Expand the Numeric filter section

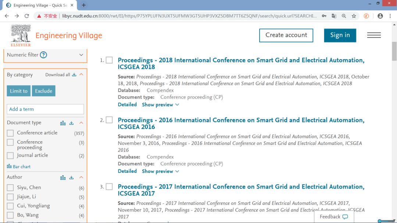[x=81, y=55]
